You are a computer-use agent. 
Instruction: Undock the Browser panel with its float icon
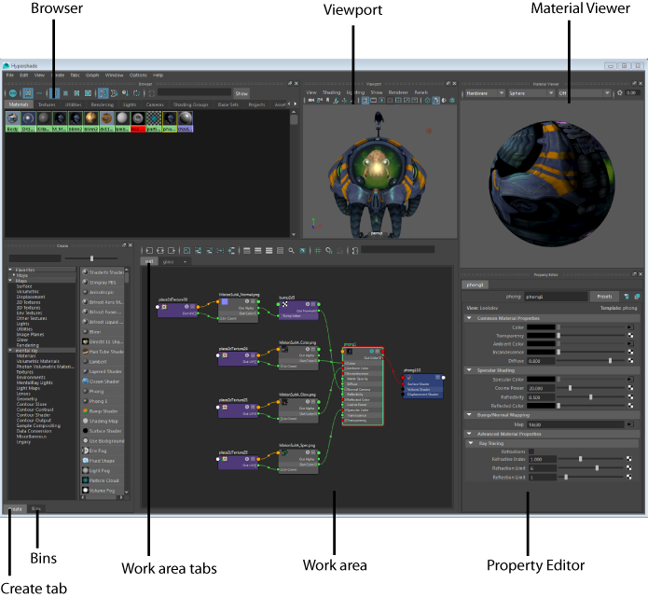point(290,84)
